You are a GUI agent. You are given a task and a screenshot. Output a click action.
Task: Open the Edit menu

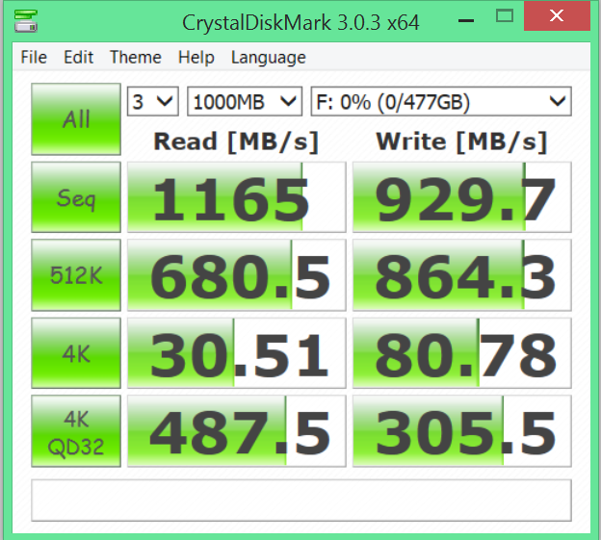(79, 58)
